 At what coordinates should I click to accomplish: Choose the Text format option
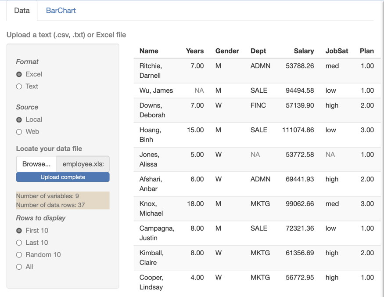[19, 87]
